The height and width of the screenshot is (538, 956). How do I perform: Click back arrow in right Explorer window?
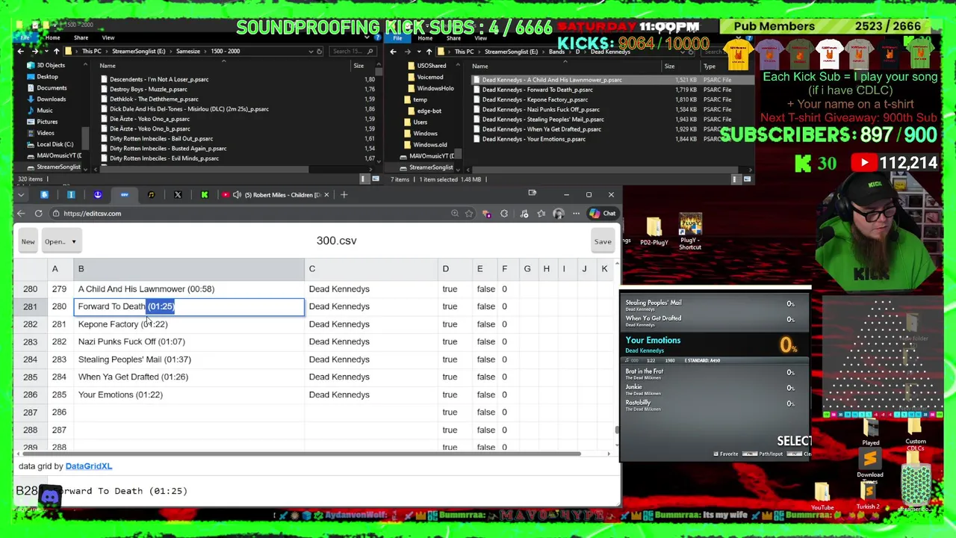tap(394, 52)
